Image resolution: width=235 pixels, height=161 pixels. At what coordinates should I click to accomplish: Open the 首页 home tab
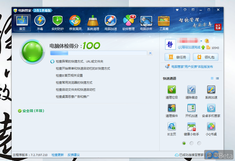[x=22, y=23]
